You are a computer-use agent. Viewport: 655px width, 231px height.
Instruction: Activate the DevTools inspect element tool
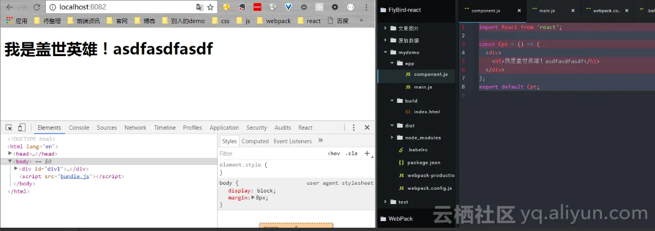[x=9, y=128]
